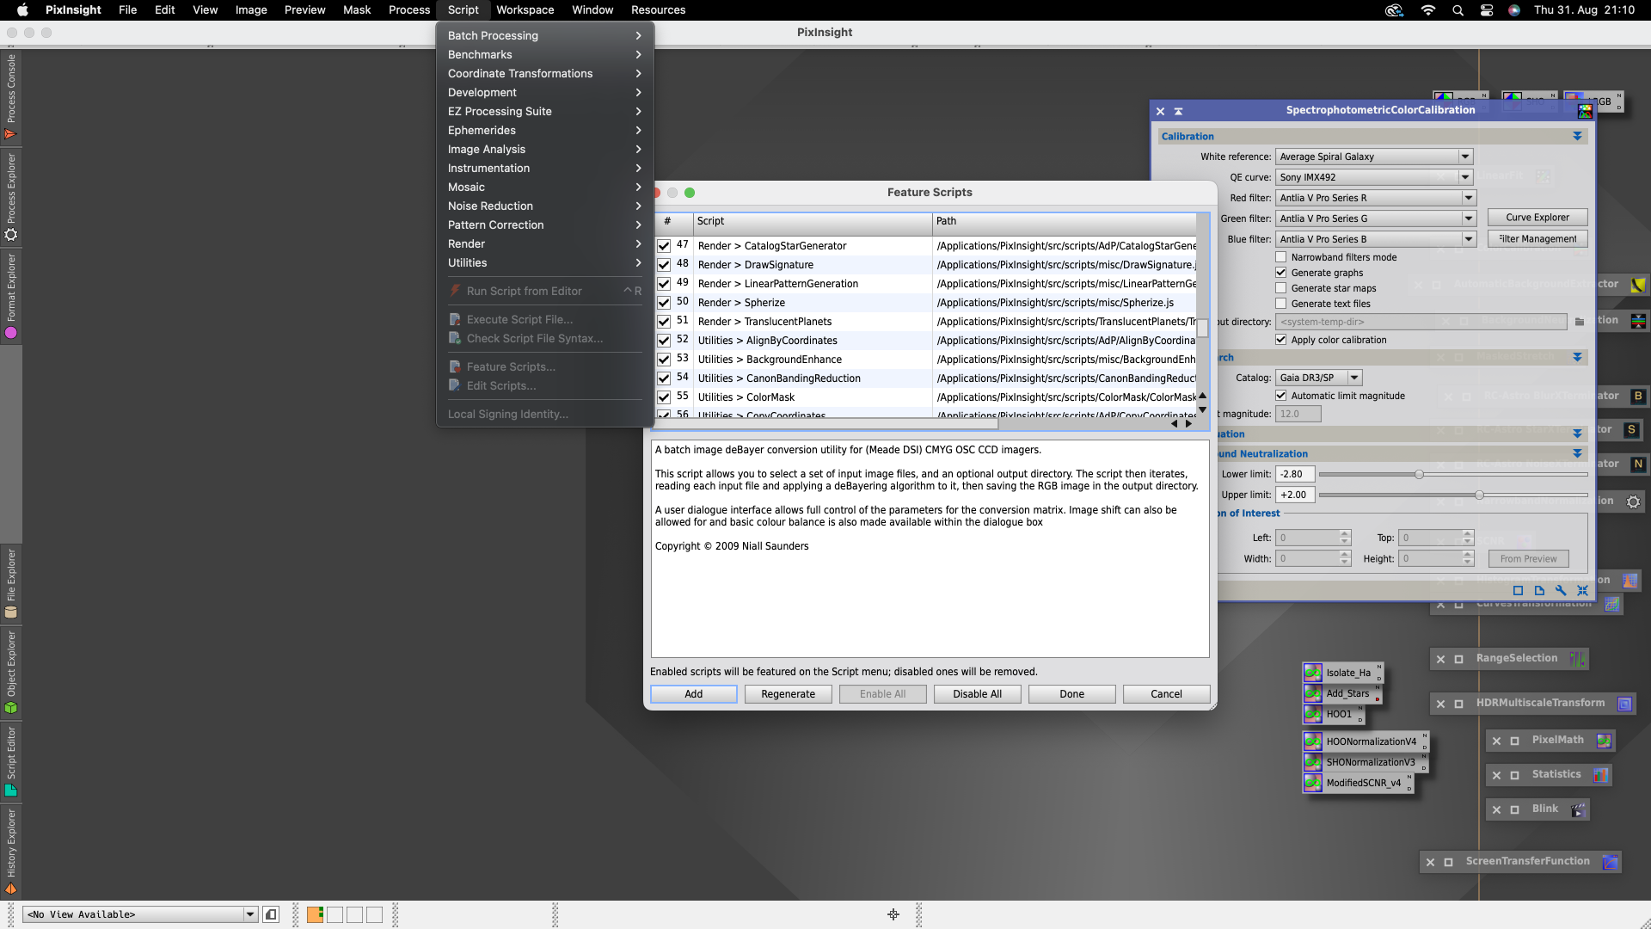Click the Automatic limit magnitude checkbox
The height and width of the screenshot is (929, 1651).
coord(1280,395)
